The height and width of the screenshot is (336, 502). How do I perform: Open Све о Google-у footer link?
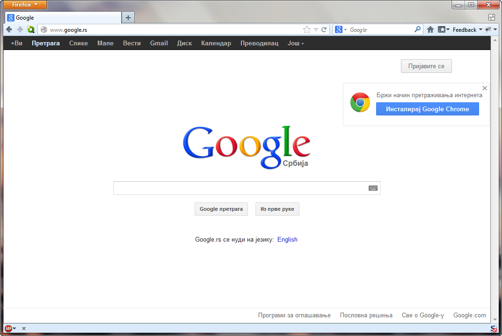tap(423, 315)
